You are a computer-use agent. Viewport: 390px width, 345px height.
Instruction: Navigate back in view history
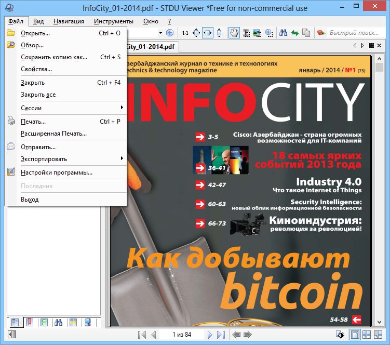pyautogui.click(x=236, y=335)
